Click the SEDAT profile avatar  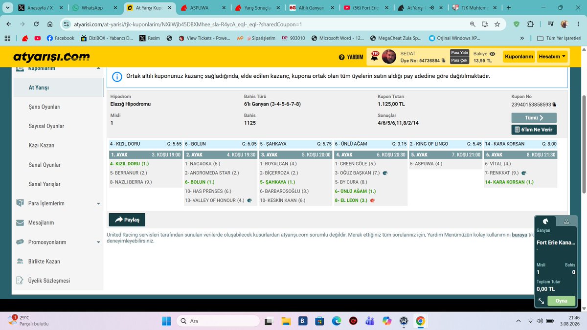389,57
